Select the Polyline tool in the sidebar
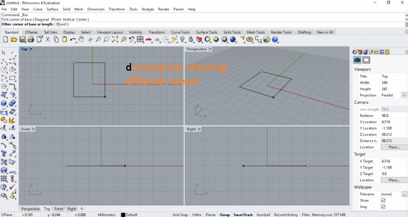 pos(4,61)
